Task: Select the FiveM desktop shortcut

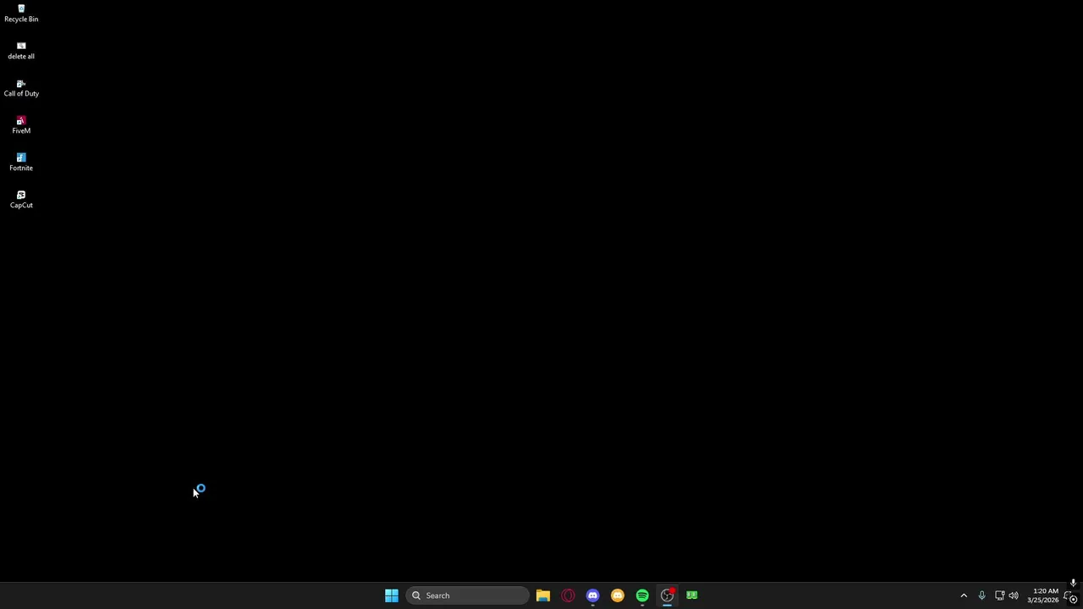Action: [x=21, y=125]
